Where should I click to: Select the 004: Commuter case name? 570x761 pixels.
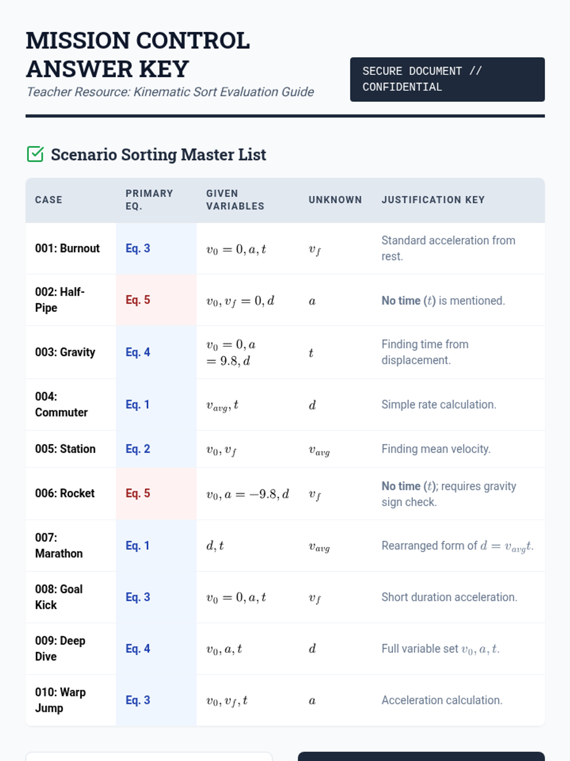(61, 404)
